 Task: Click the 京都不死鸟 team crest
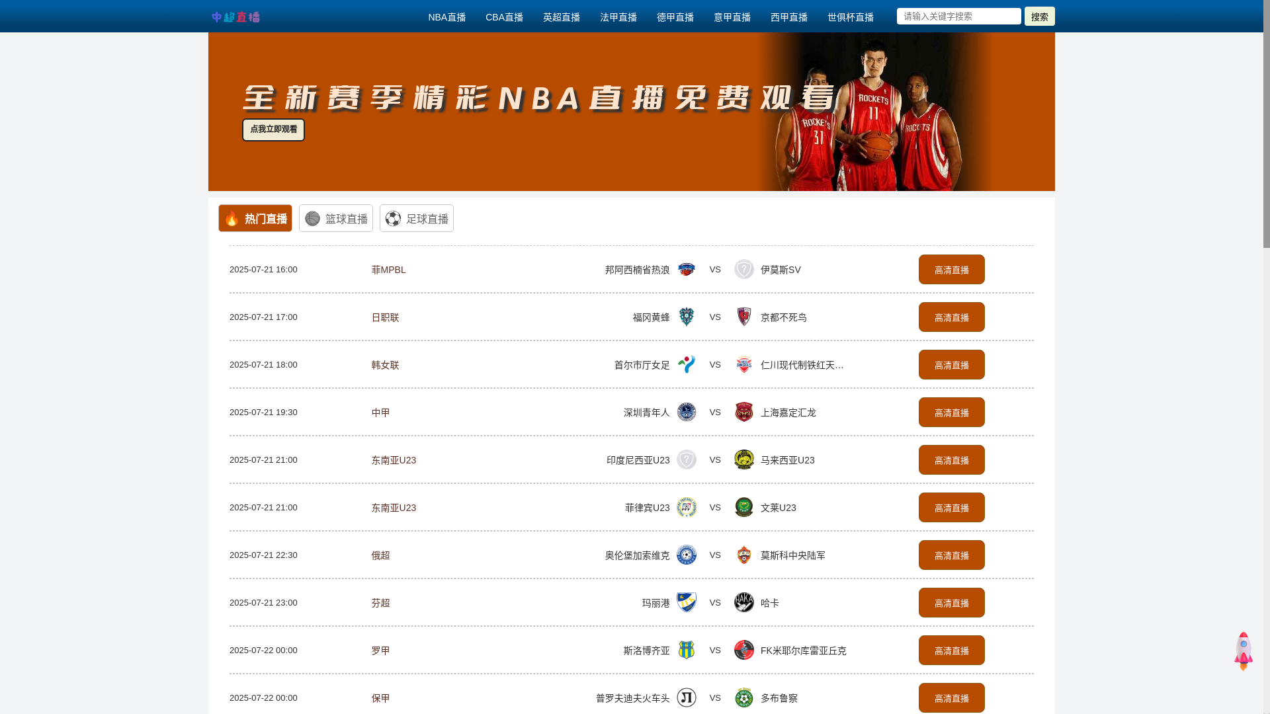click(x=744, y=317)
